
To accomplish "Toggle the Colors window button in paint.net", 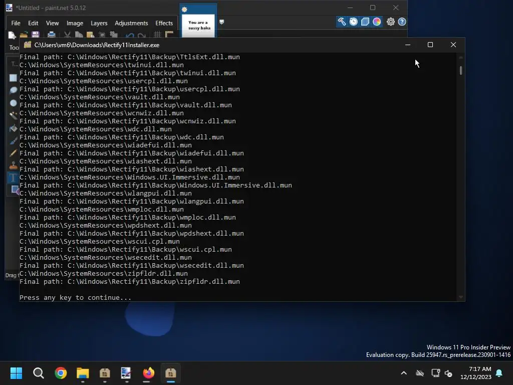I will point(377,22).
